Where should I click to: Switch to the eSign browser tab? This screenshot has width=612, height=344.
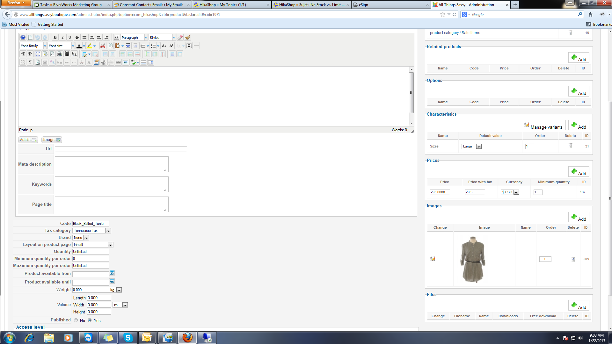click(x=391, y=5)
